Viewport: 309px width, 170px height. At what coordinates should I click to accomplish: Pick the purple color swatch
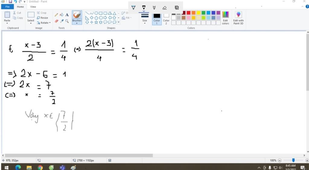(218, 13)
